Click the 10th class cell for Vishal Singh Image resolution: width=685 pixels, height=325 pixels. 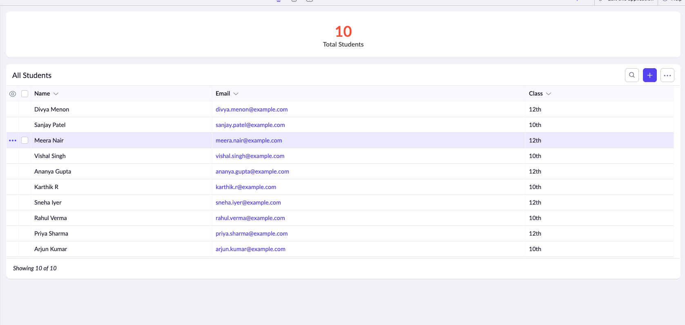pyautogui.click(x=599, y=156)
